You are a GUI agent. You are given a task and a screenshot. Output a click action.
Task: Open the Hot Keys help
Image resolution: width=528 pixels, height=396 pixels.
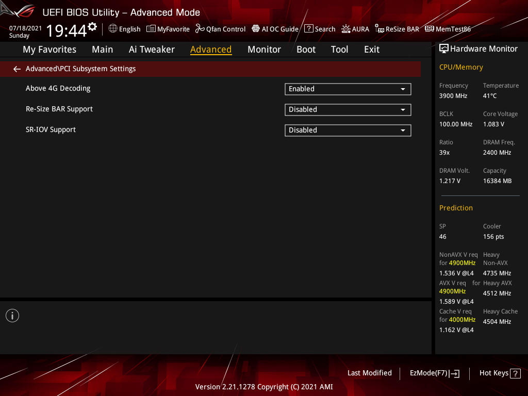499,373
